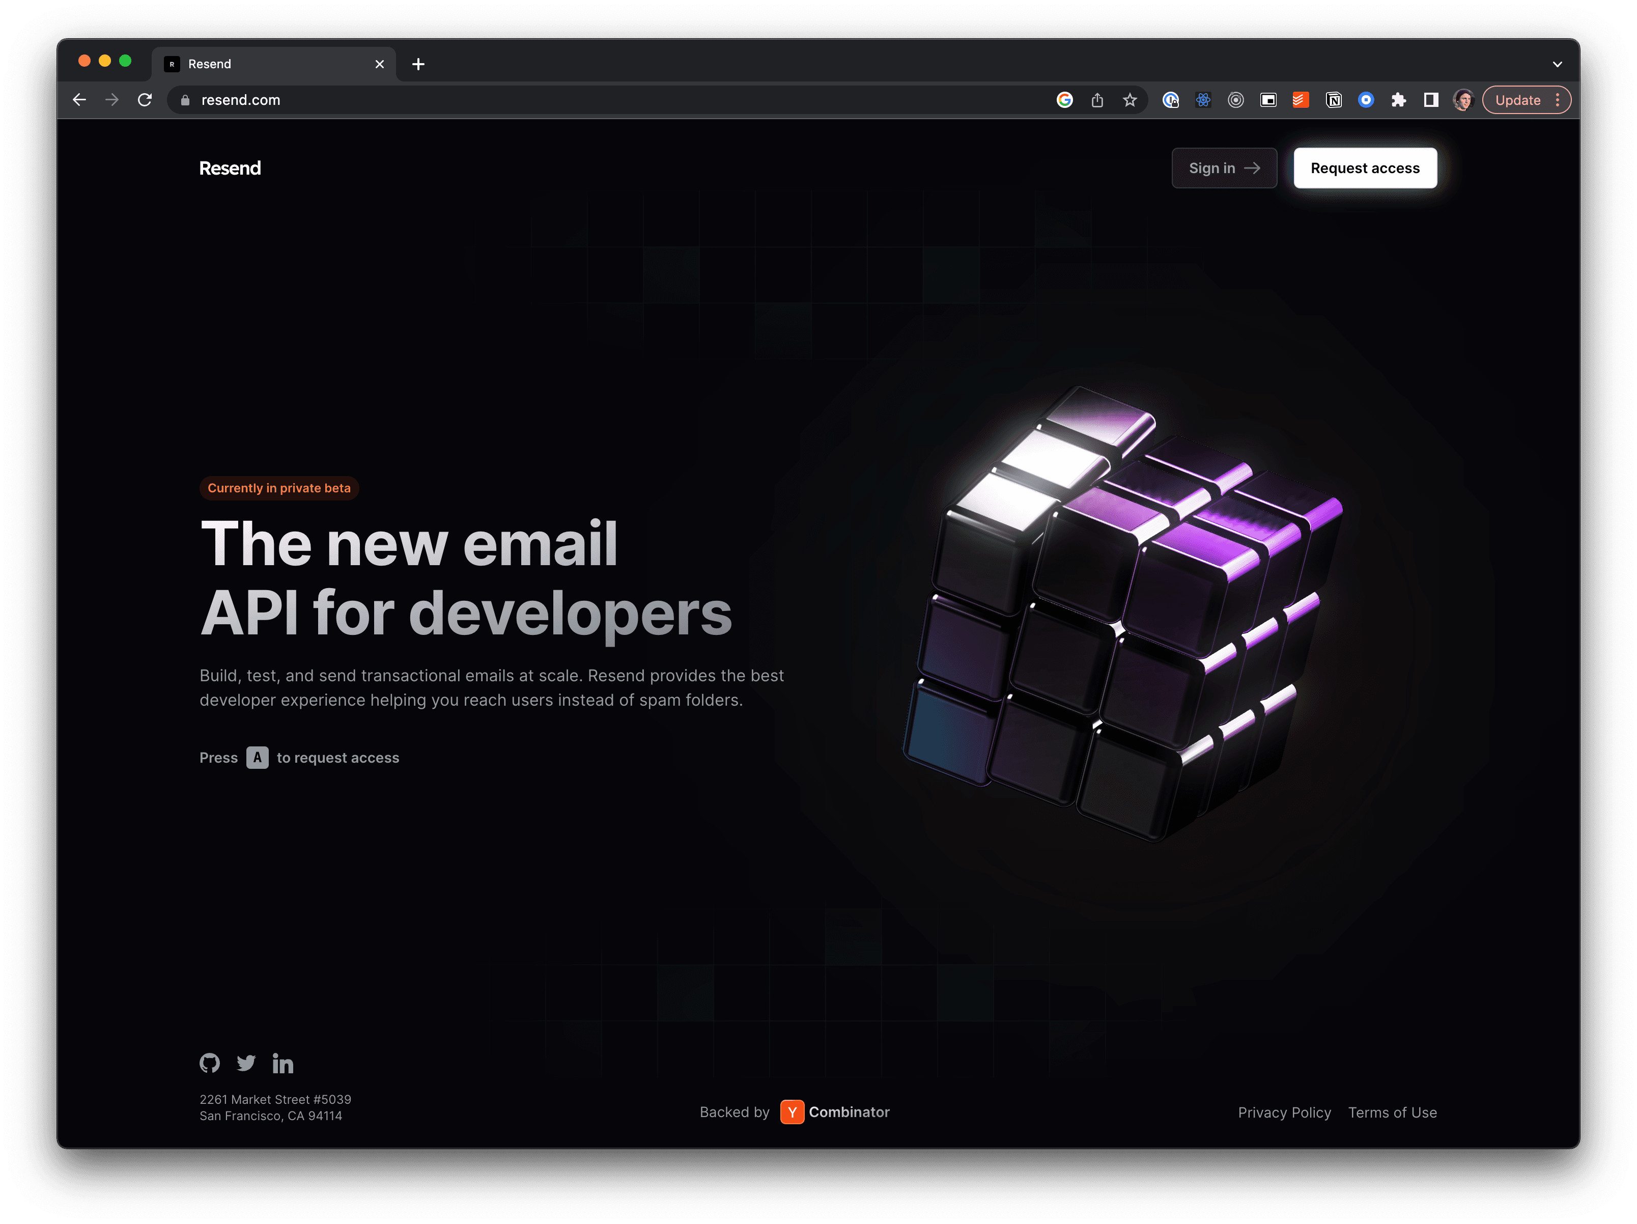Click the 'to request access' text
1637x1224 pixels.
pyautogui.click(x=337, y=758)
